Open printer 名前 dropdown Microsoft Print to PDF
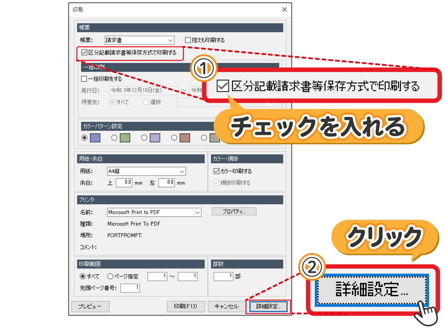Screen dimensions: 446x331 (x=154, y=212)
